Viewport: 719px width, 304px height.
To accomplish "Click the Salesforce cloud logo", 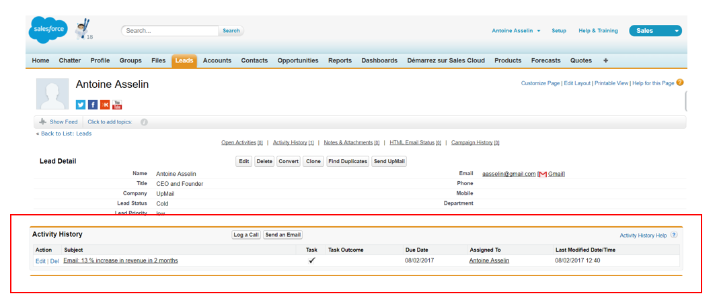I will (48, 30).
